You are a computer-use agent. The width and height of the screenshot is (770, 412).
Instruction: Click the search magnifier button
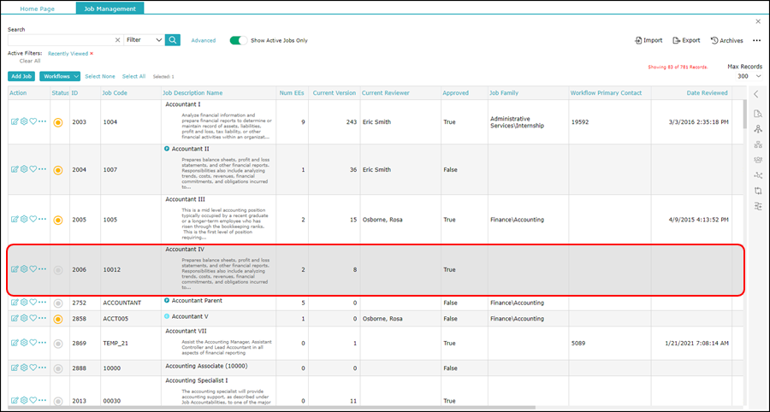coord(173,39)
